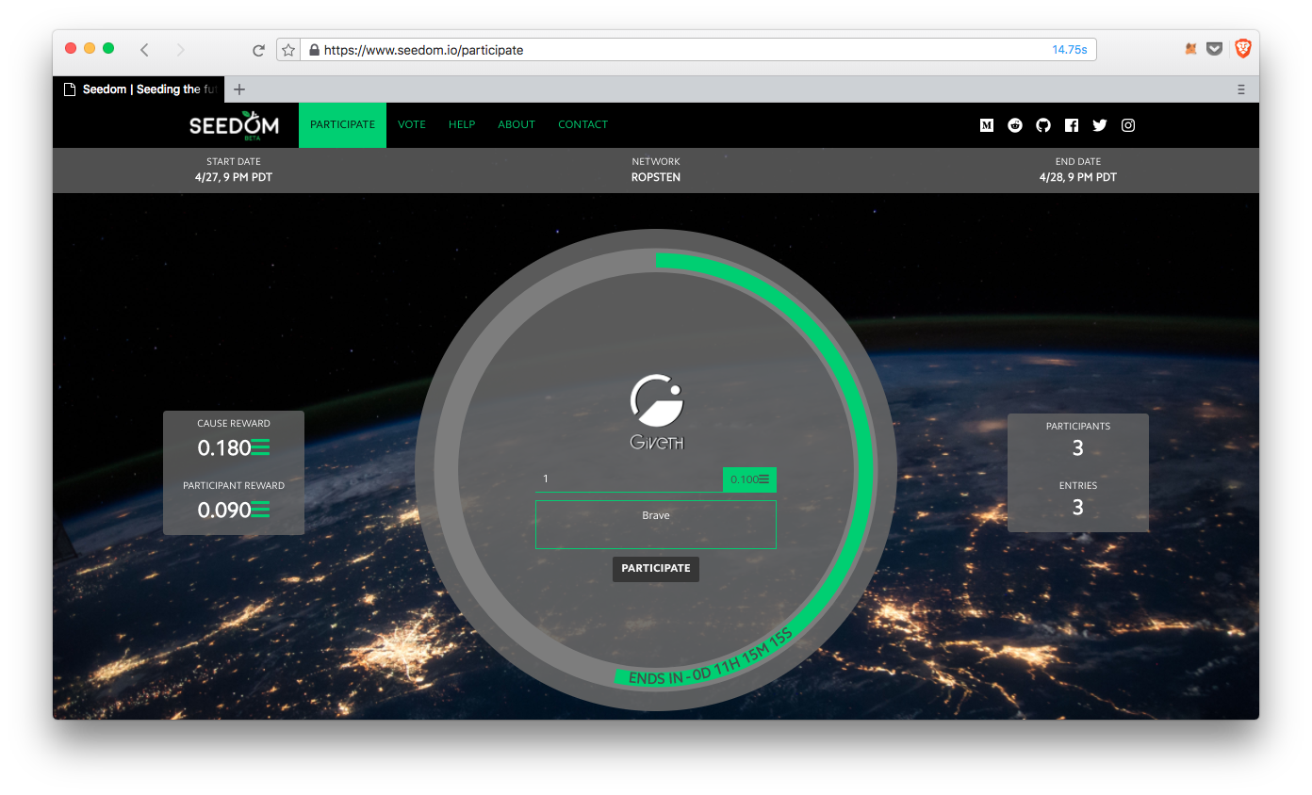Click the Participants count 3
1312x795 pixels.
tap(1078, 448)
